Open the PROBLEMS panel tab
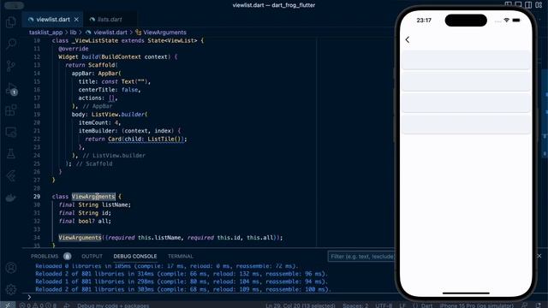Screen dimensions: 548x308 pos(45,257)
